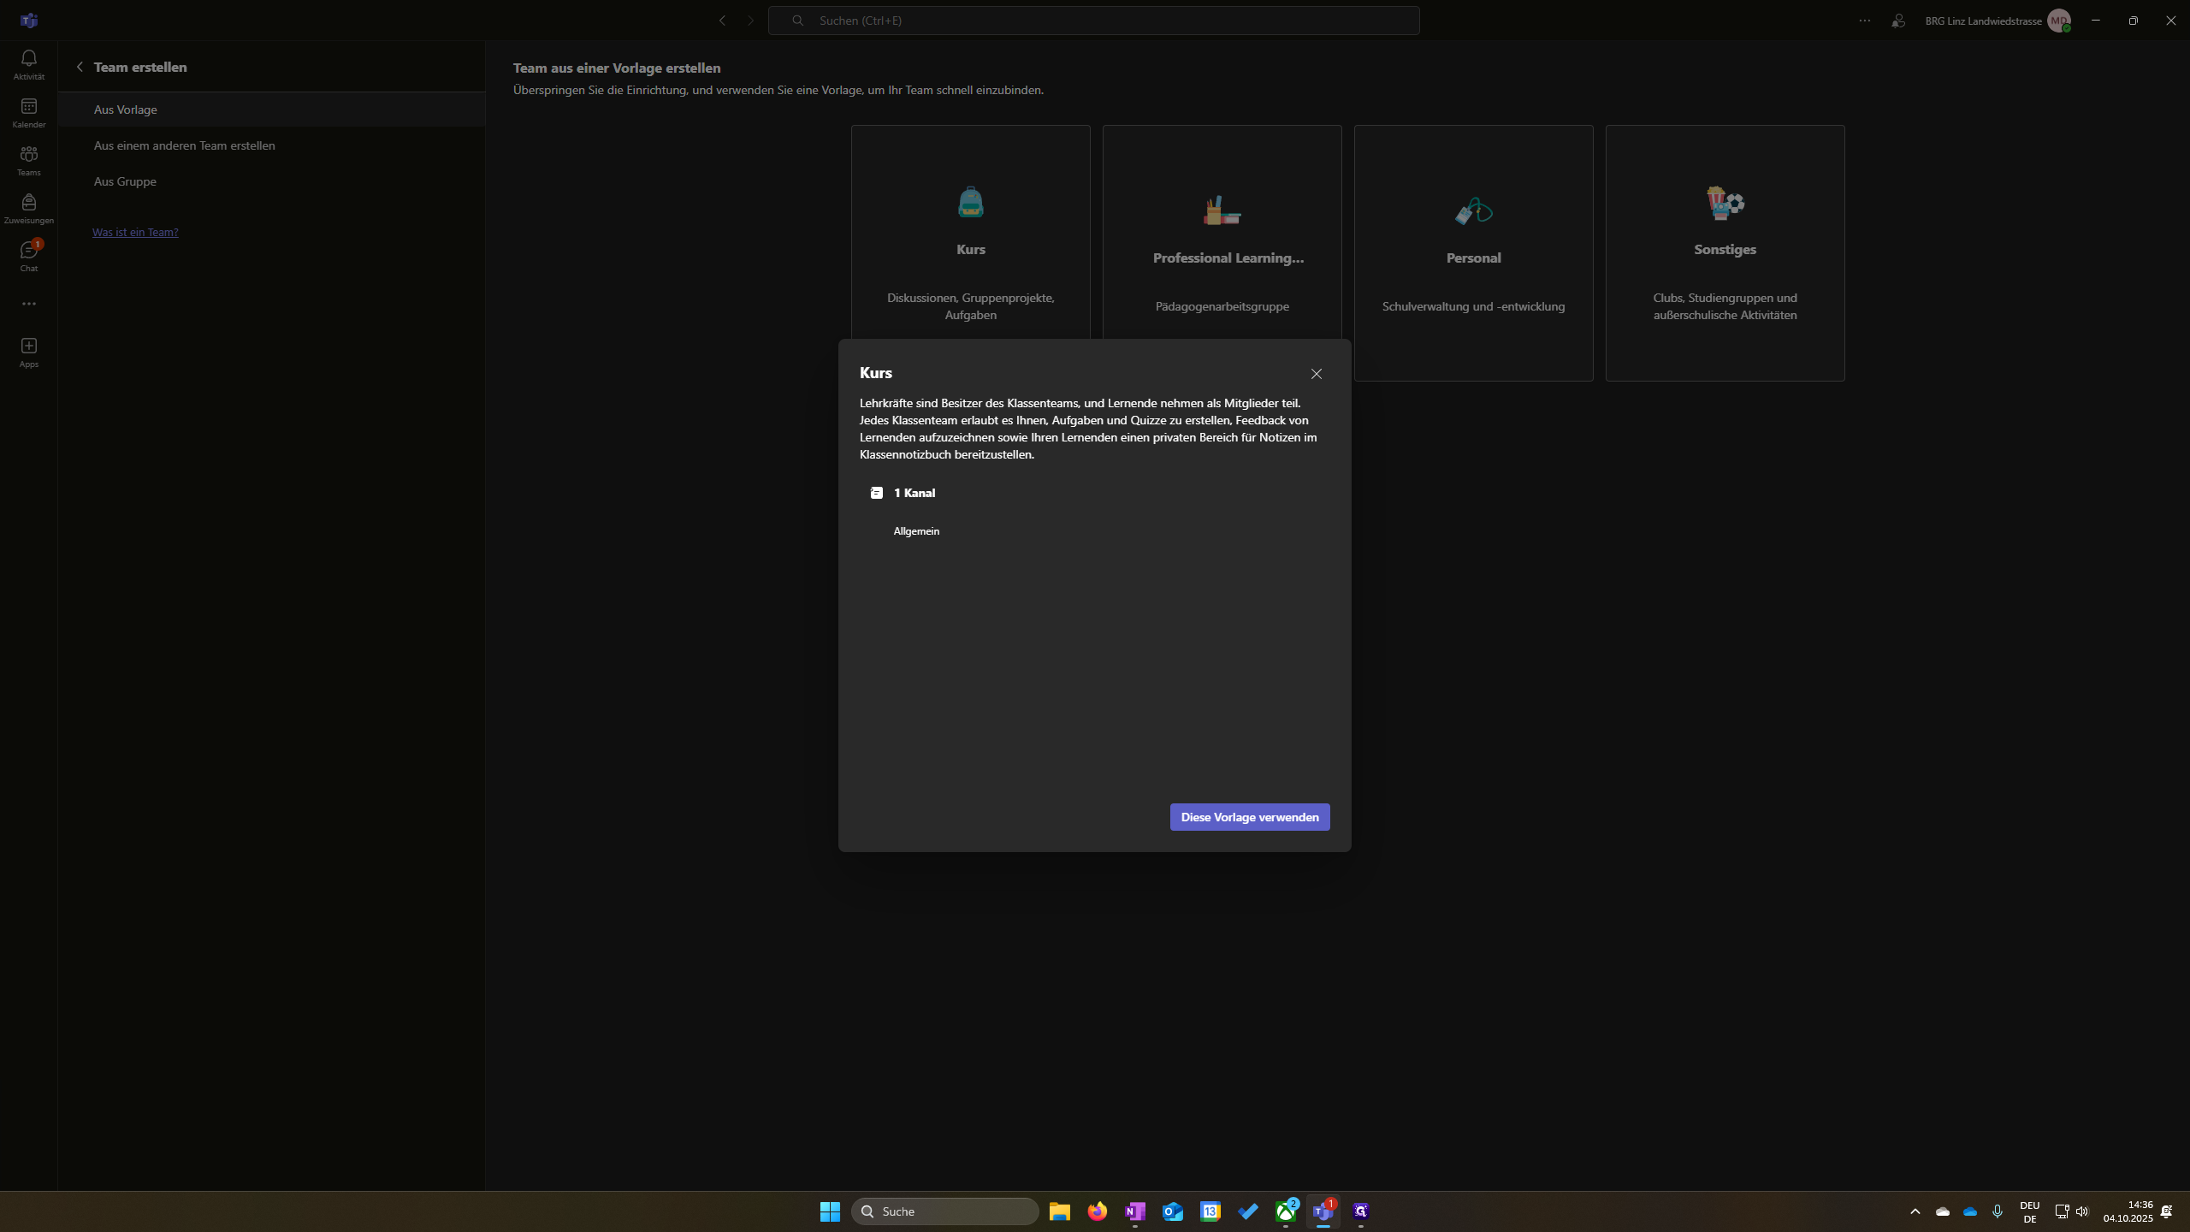Open the MD profile avatar menu
Image resolution: width=2190 pixels, height=1232 pixels.
tap(2058, 21)
